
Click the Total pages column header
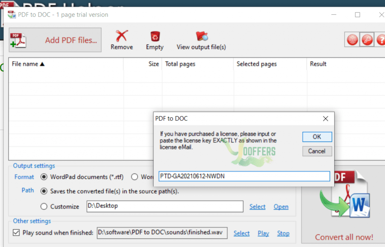198,64
